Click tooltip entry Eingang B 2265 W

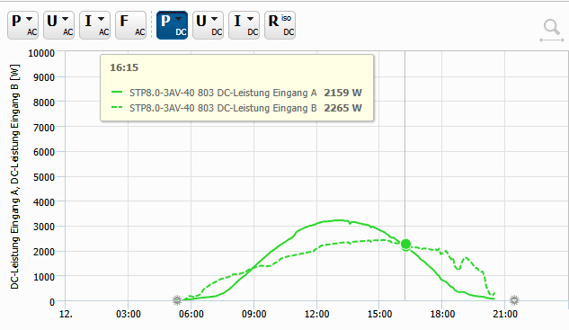pos(236,108)
